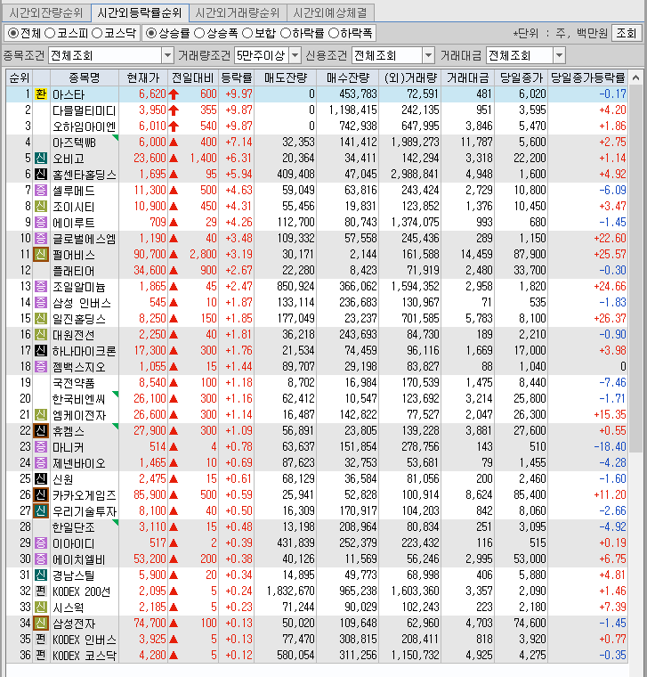Select stock name 다믈멀티미디
This screenshot has height=677, width=647.
pos(85,110)
